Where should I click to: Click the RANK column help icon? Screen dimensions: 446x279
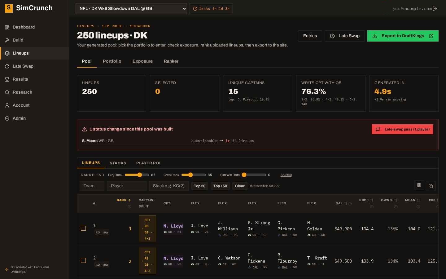[129, 207]
